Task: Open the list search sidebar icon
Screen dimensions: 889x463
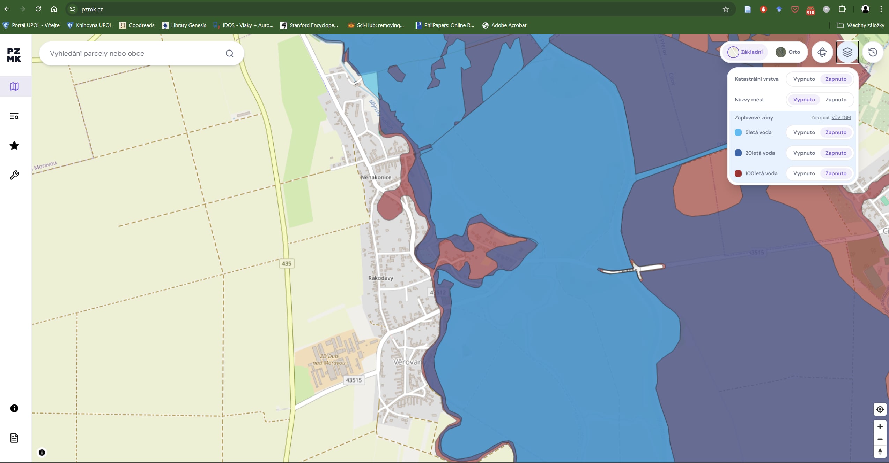Action: tap(14, 116)
